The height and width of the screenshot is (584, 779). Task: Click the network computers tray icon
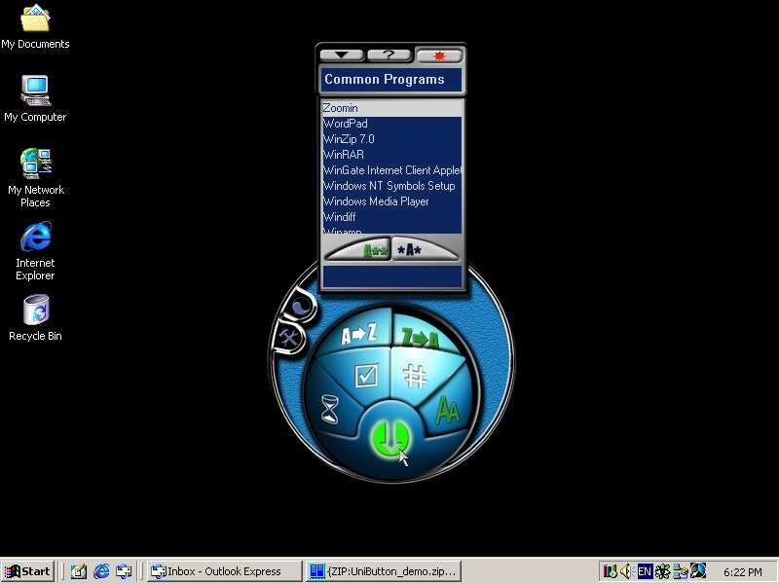click(680, 571)
